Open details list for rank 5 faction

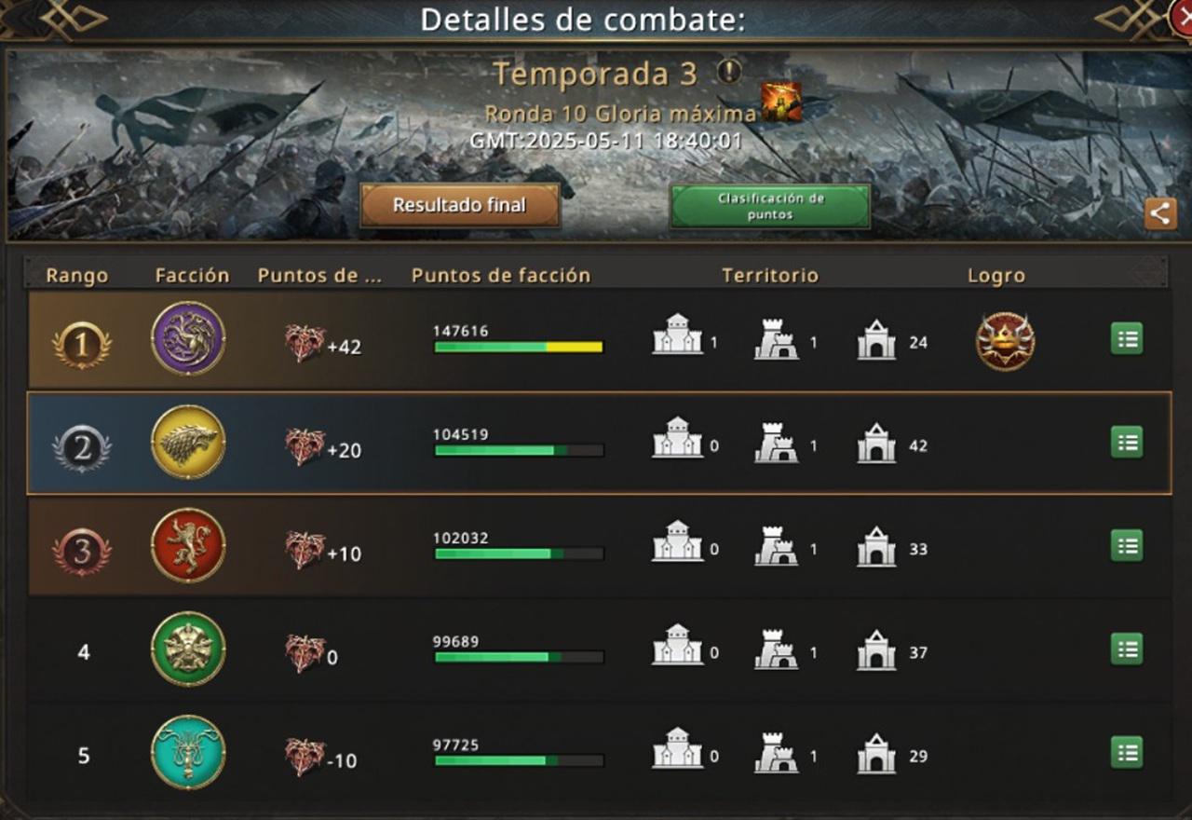coord(1127,752)
